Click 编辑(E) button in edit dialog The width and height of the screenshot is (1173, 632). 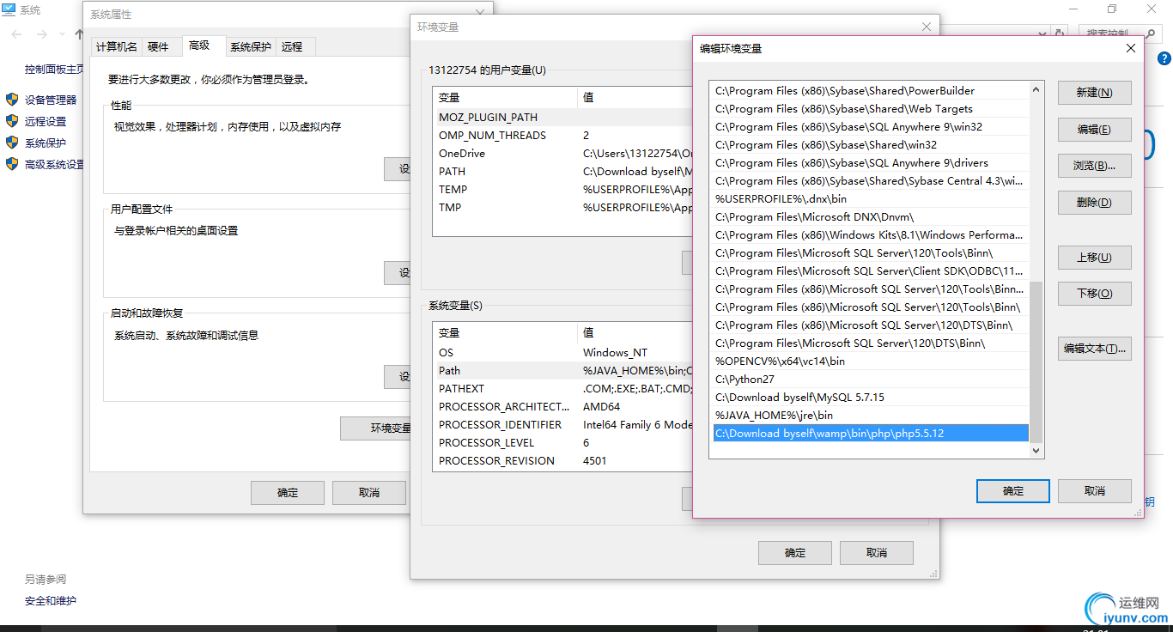tap(1094, 130)
